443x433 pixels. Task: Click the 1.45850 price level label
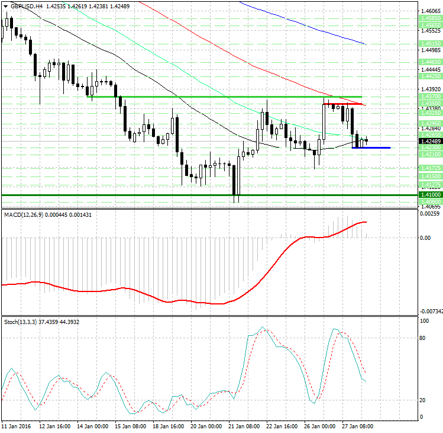coord(431,18)
